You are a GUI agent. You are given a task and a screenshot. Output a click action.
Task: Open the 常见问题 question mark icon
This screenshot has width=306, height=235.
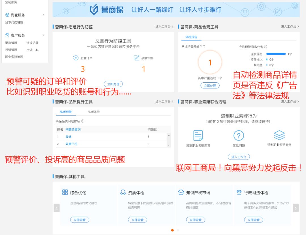click(239, 135)
